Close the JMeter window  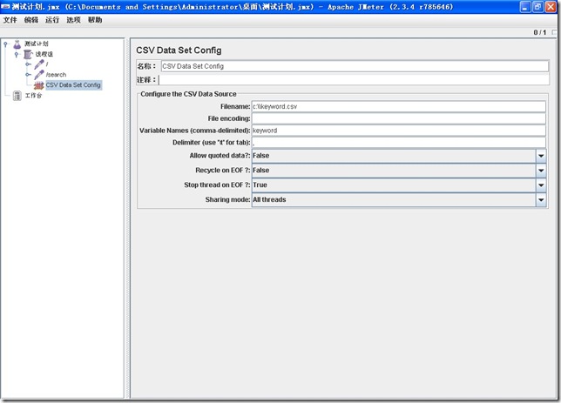click(x=551, y=7)
